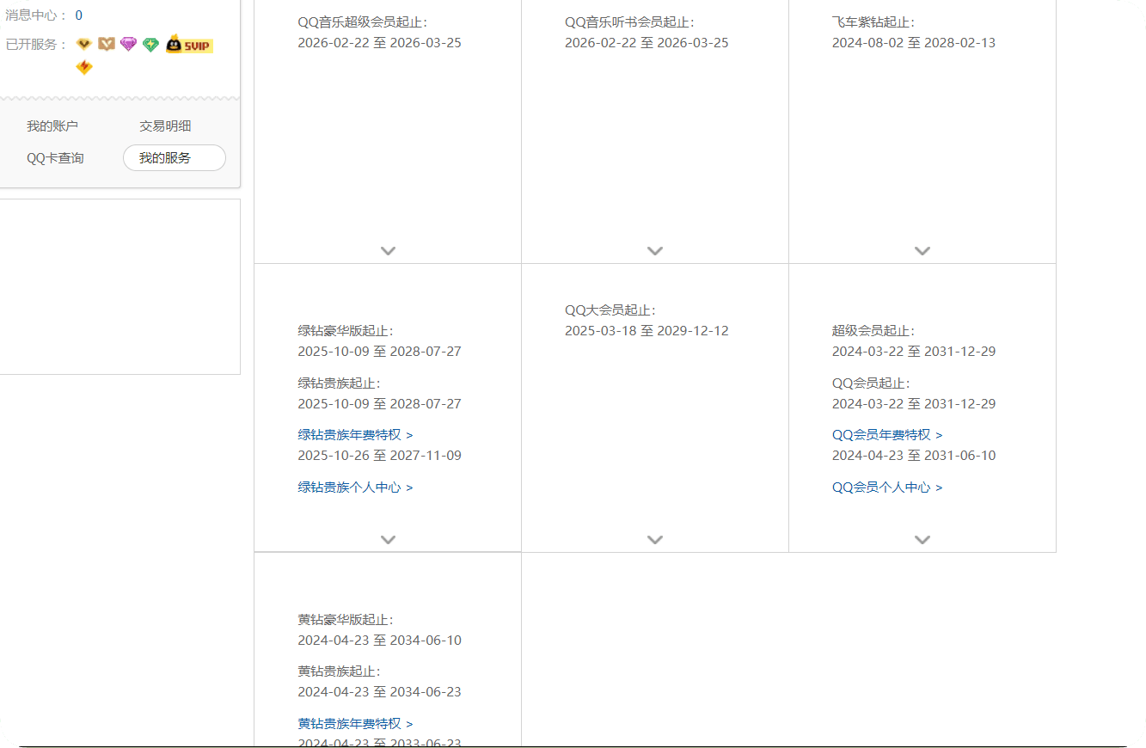1146x748 pixels.
Task: Click the 黄钻贵族起止 label
Action: click(x=339, y=671)
